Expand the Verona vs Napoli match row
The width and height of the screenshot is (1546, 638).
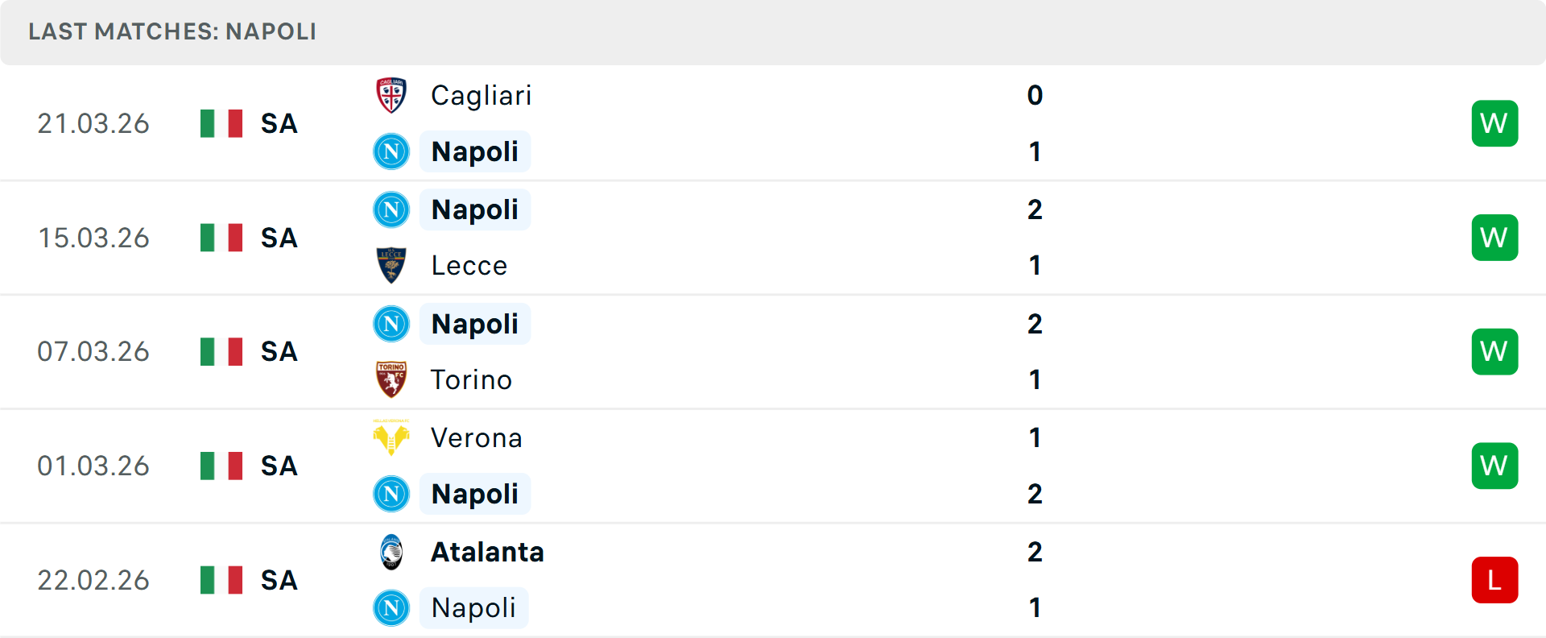click(x=773, y=465)
